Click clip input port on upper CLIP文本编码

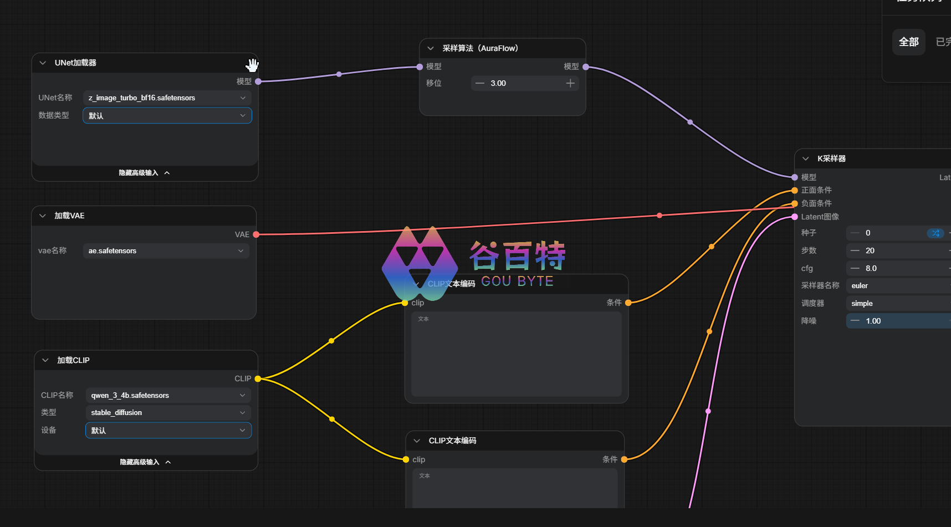click(405, 303)
